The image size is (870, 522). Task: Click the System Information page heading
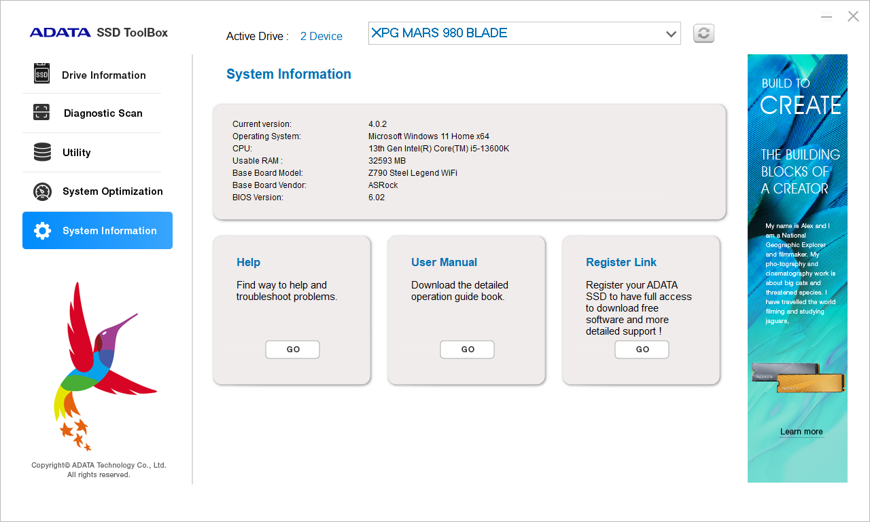pos(289,74)
